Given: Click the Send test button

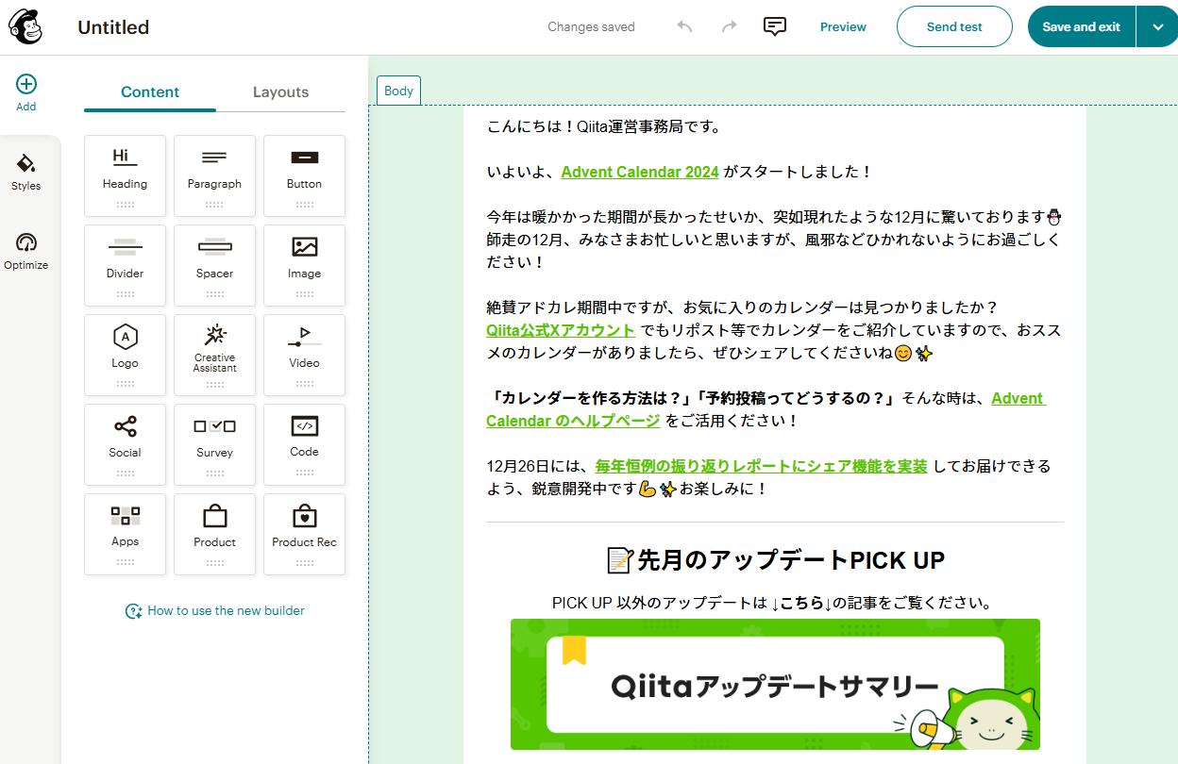Looking at the screenshot, I should point(954,26).
